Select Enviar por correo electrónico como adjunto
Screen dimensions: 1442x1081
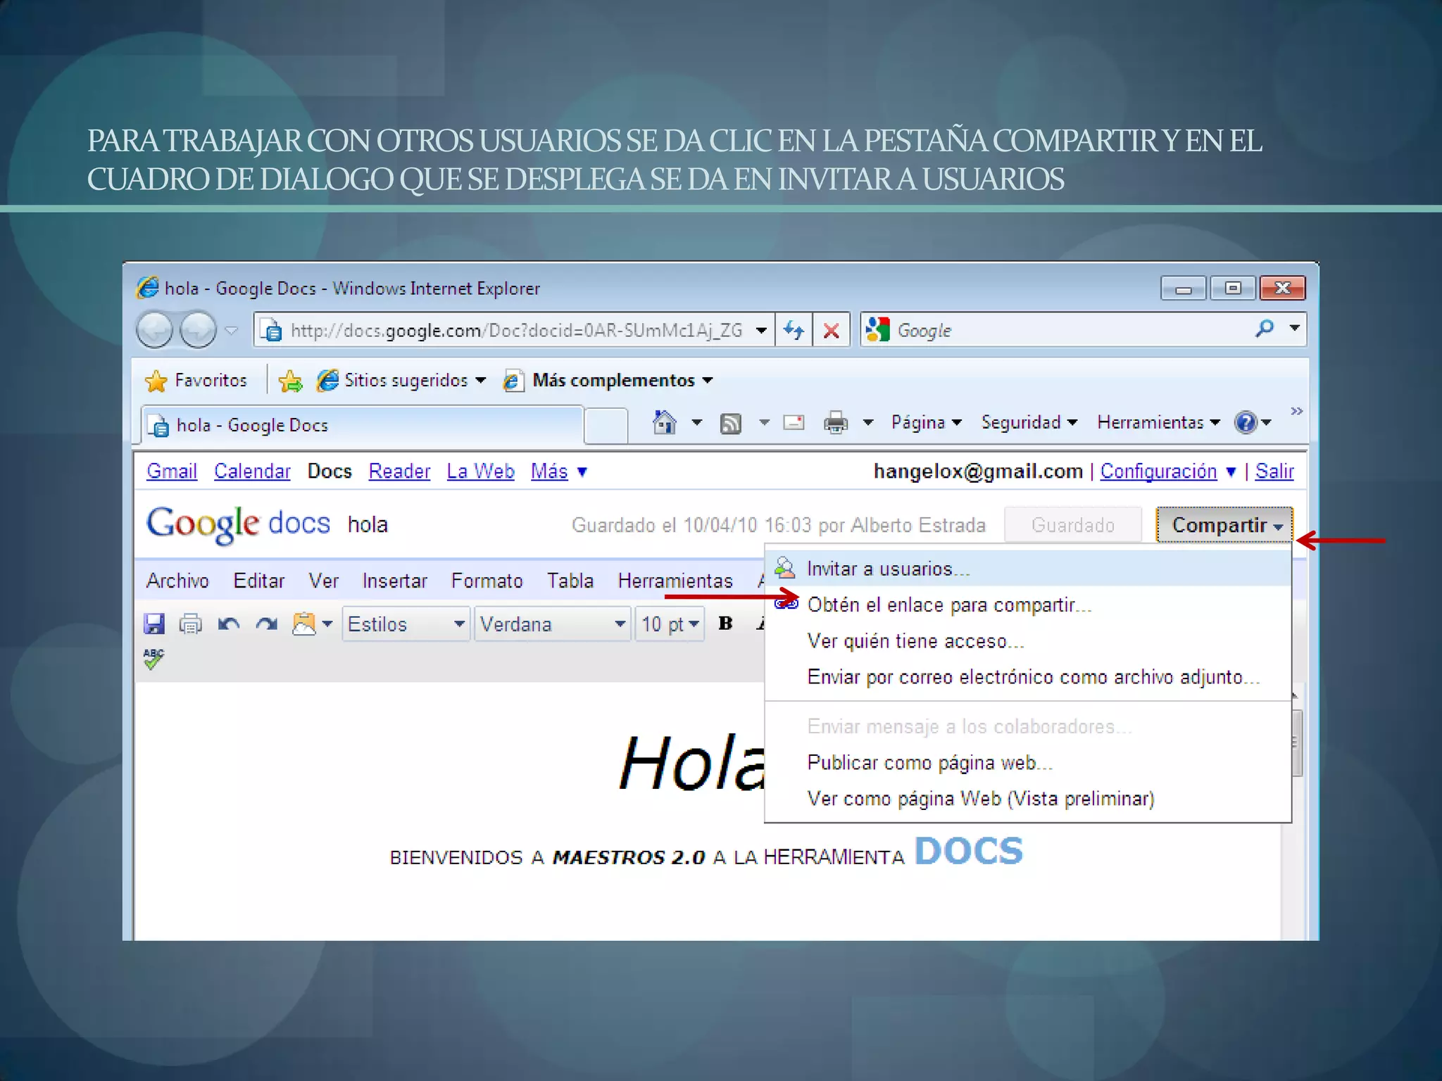tap(1028, 677)
